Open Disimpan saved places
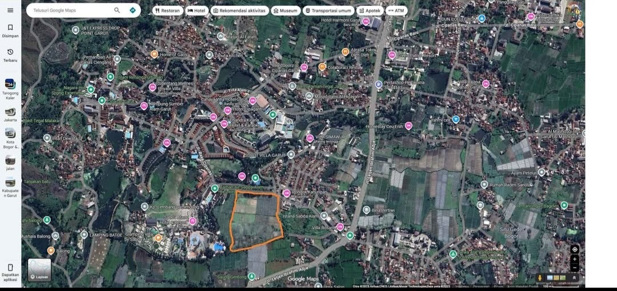617x291 pixels. click(x=10, y=30)
